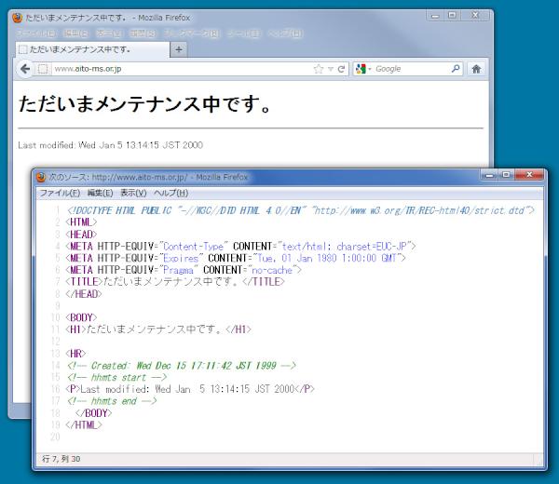Maximize the main Firefox browser window
The width and height of the screenshot is (559, 484).
[x=452, y=16]
